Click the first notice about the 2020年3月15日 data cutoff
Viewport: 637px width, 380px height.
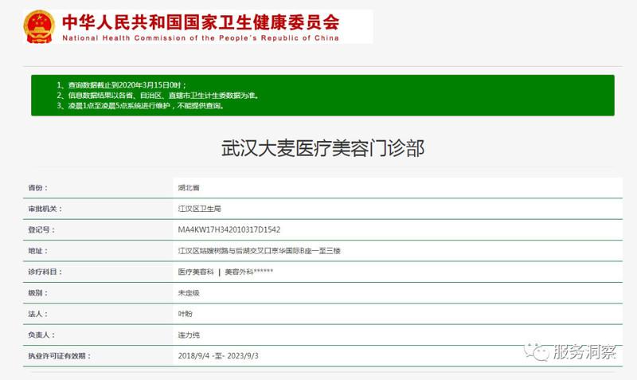(x=121, y=84)
